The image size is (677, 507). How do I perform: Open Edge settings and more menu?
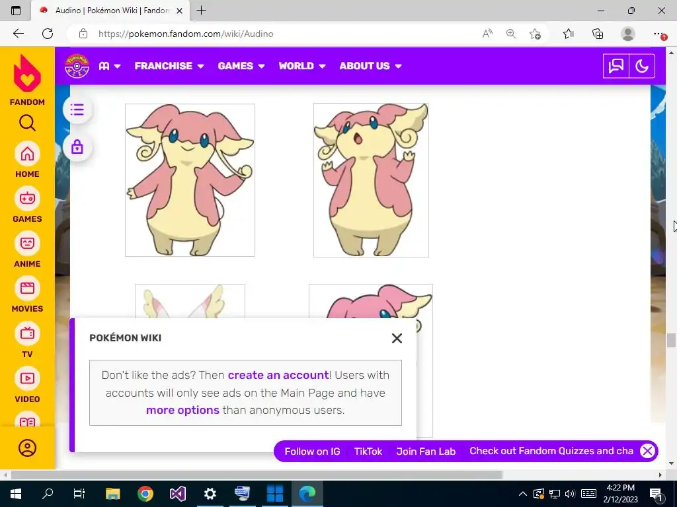point(658,34)
